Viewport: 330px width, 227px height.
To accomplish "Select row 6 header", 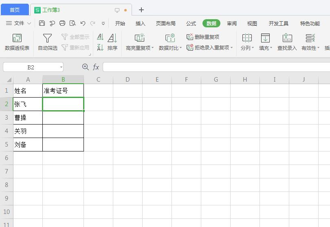I will [7, 158].
